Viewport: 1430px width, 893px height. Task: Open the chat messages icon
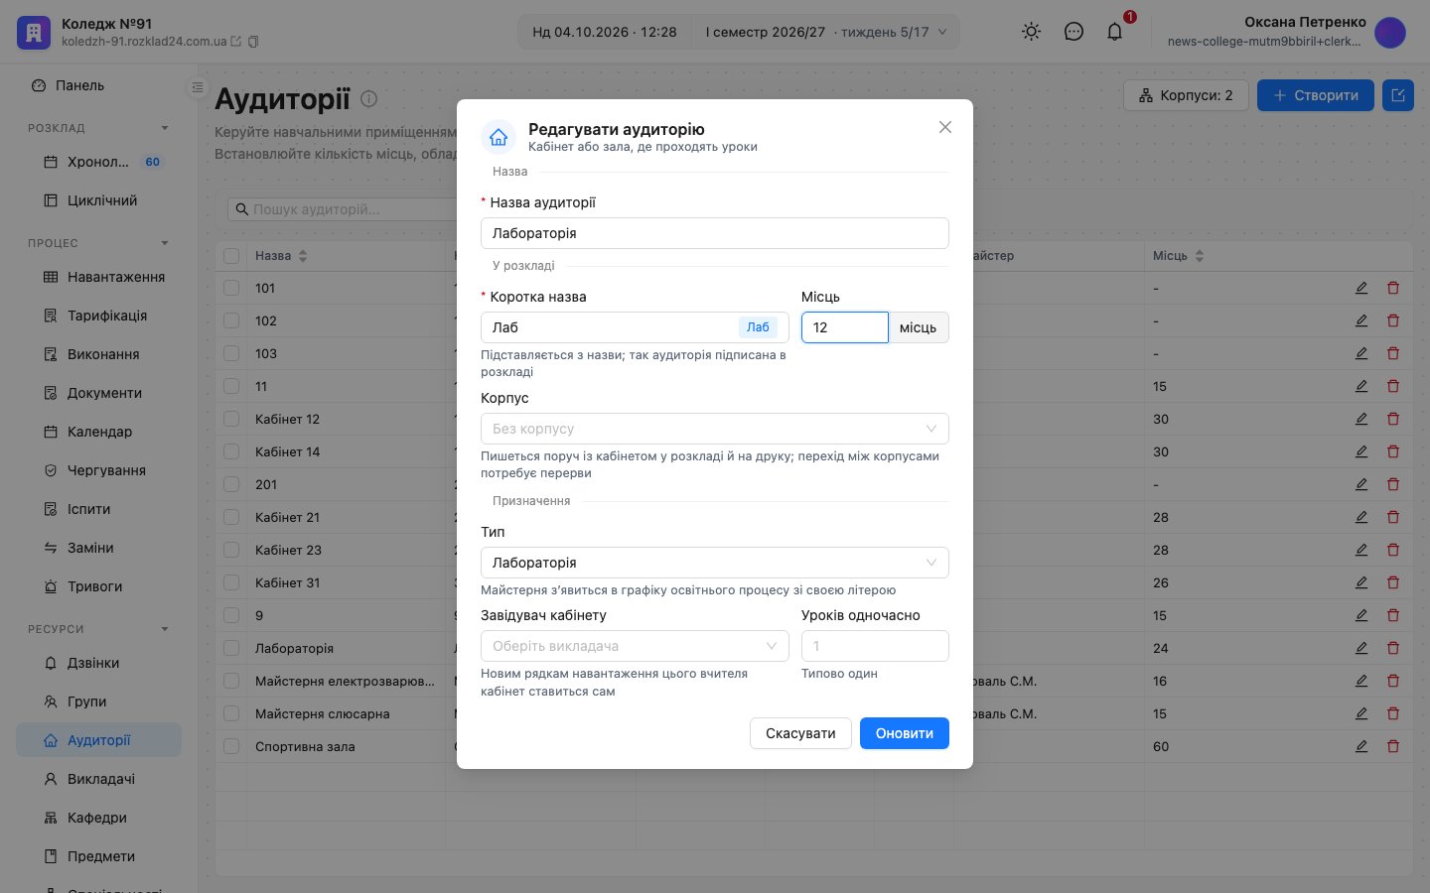[x=1073, y=32]
